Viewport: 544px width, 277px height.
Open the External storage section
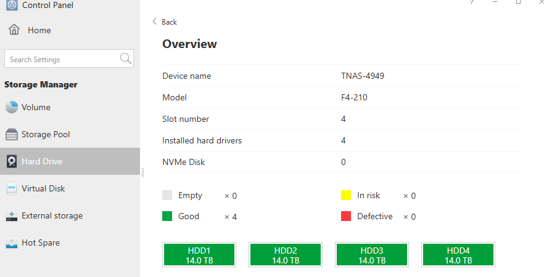[69, 215]
